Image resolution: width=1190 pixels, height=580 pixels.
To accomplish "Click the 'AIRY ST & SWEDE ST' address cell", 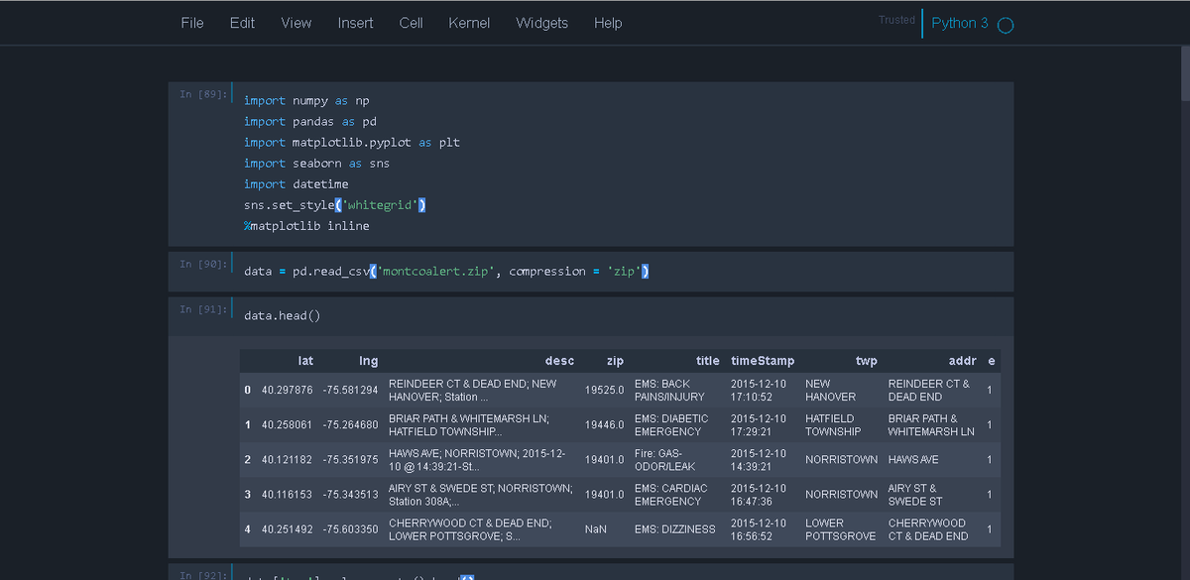I will pyautogui.click(x=915, y=495).
